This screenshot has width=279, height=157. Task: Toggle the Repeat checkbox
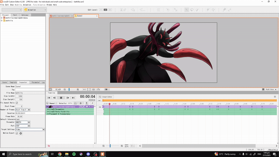[56, 103]
